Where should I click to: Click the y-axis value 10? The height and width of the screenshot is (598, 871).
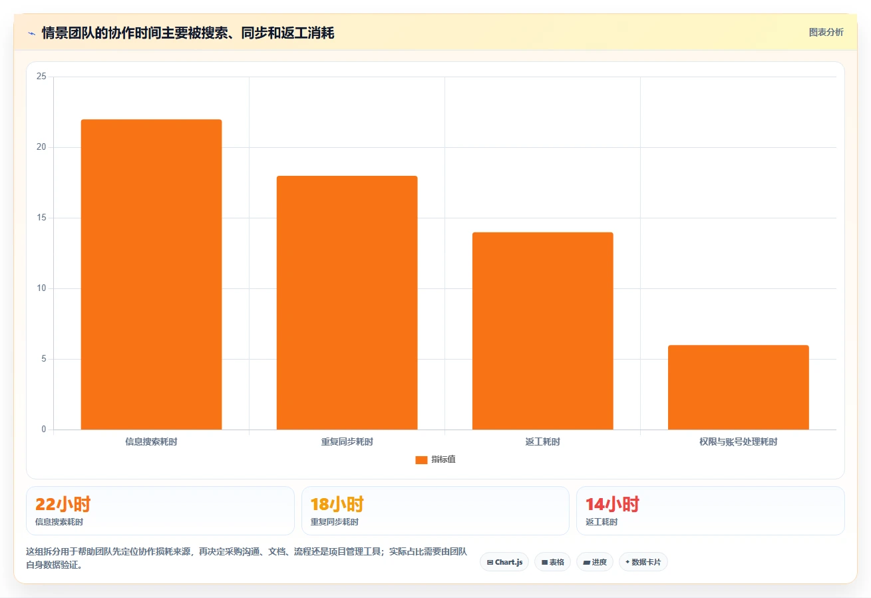41,288
